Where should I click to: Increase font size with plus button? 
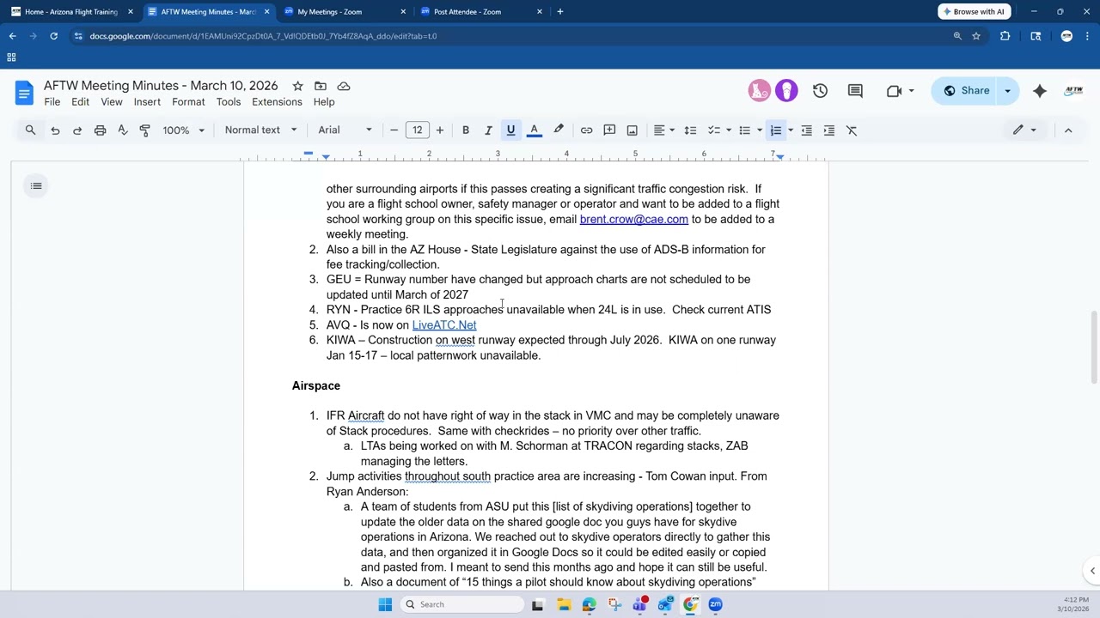(440, 130)
